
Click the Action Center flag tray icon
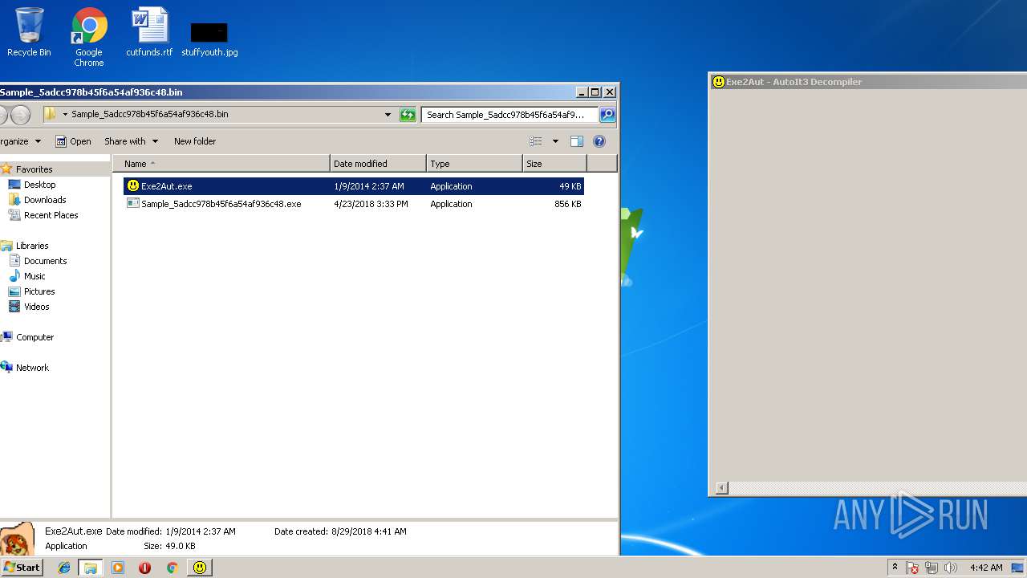coord(912,568)
